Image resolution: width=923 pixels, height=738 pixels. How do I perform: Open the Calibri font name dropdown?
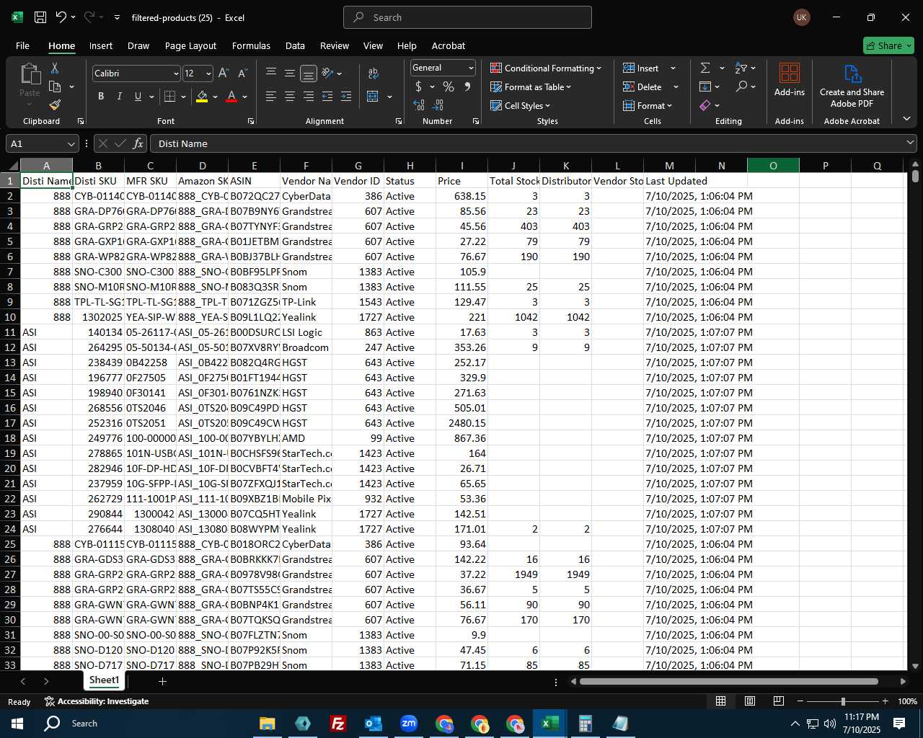click(175, 74)
